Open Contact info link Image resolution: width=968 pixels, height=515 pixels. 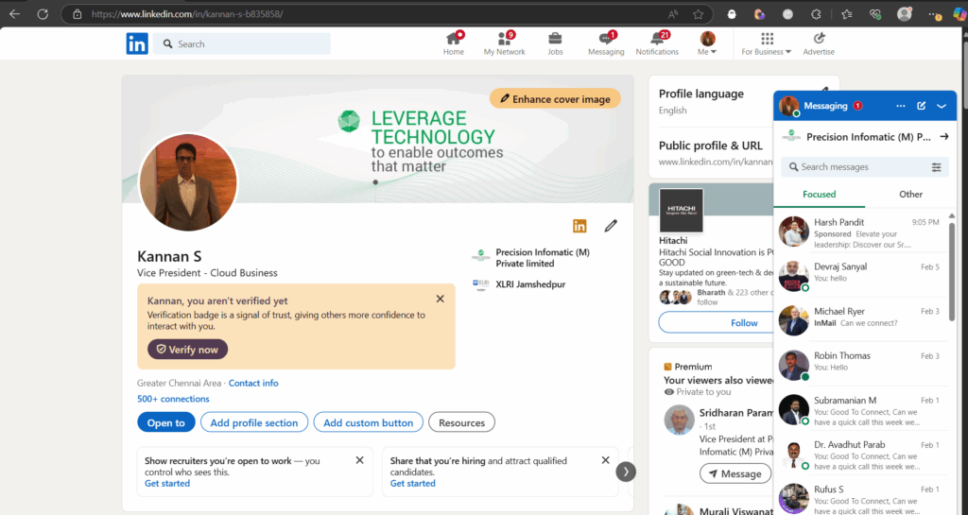pos(253,383)
